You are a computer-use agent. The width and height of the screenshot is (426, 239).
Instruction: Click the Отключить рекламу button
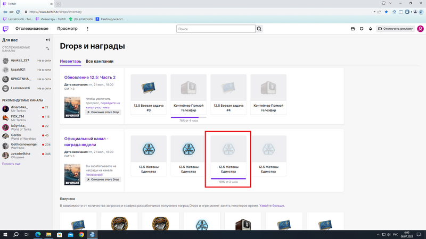tap(395, 29)
